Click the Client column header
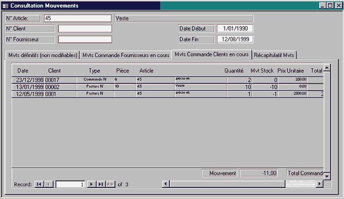 pos(54,70)
